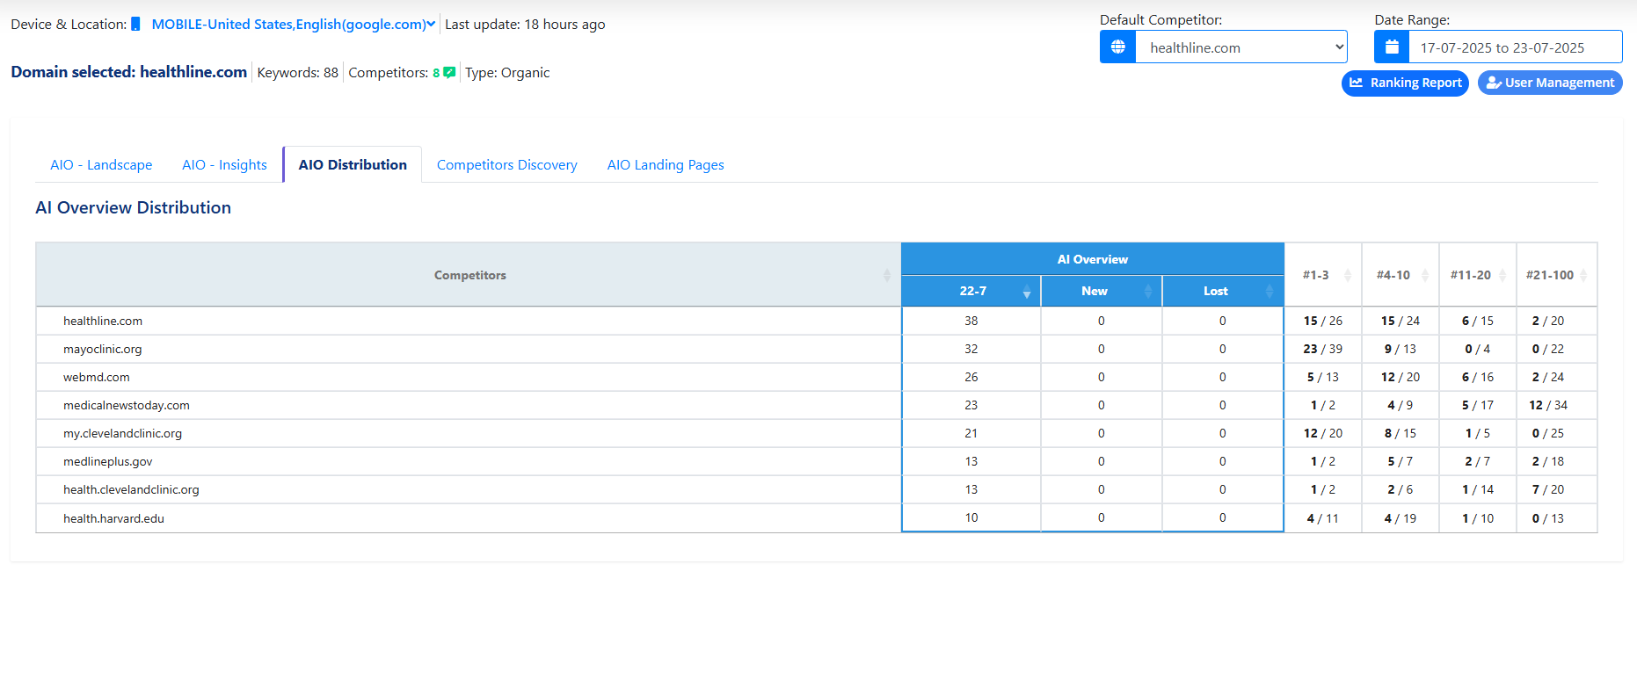Sort by the #21-100 column arrows

[x=1583, y=275]
